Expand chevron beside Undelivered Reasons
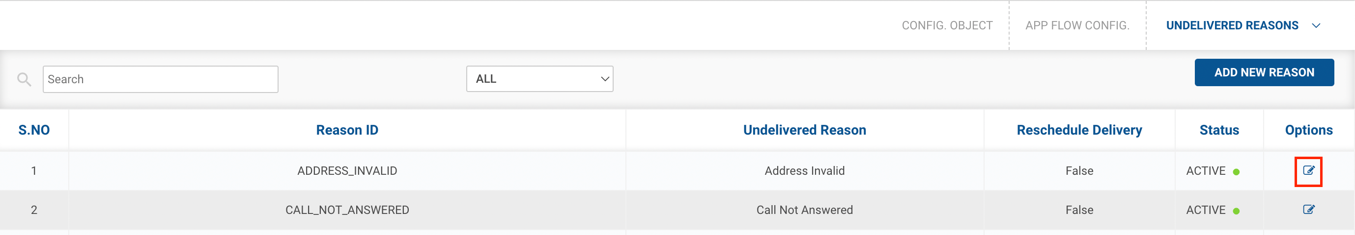This screenshot has width=1355, height=235. pos(1316,25)
